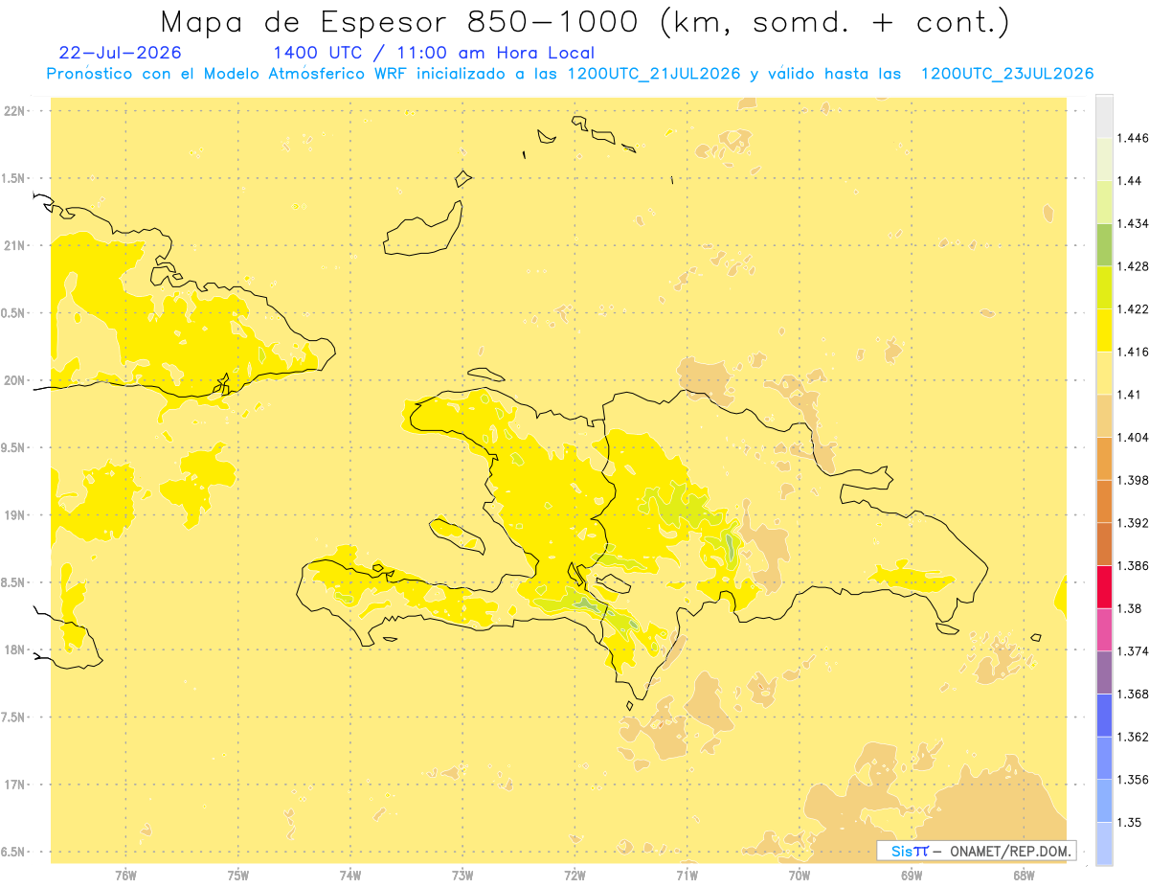The image size is (1149, 888).
Task: Click the '73W' longitude label
Action: tap(462, 876)
